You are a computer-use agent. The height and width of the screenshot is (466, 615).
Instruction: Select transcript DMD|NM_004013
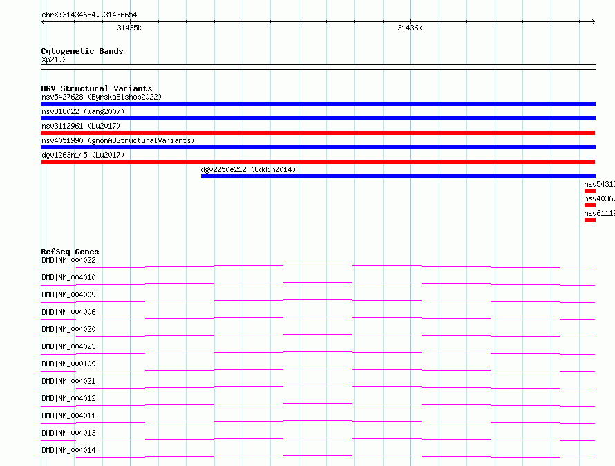[68, 433]
